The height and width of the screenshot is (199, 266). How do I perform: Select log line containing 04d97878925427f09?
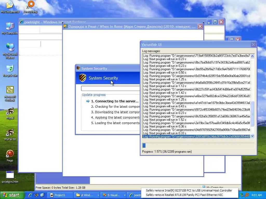pyautogui.click(x=197, y=130)
